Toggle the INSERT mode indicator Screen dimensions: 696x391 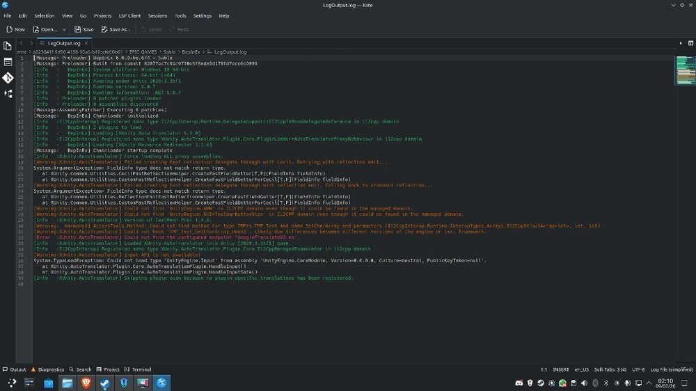(560, 369)
